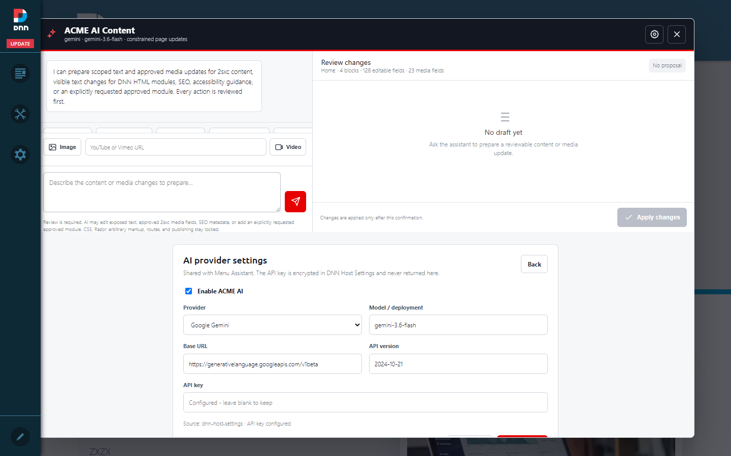Open the Manage tools wrench icon

tap(20, 114)
